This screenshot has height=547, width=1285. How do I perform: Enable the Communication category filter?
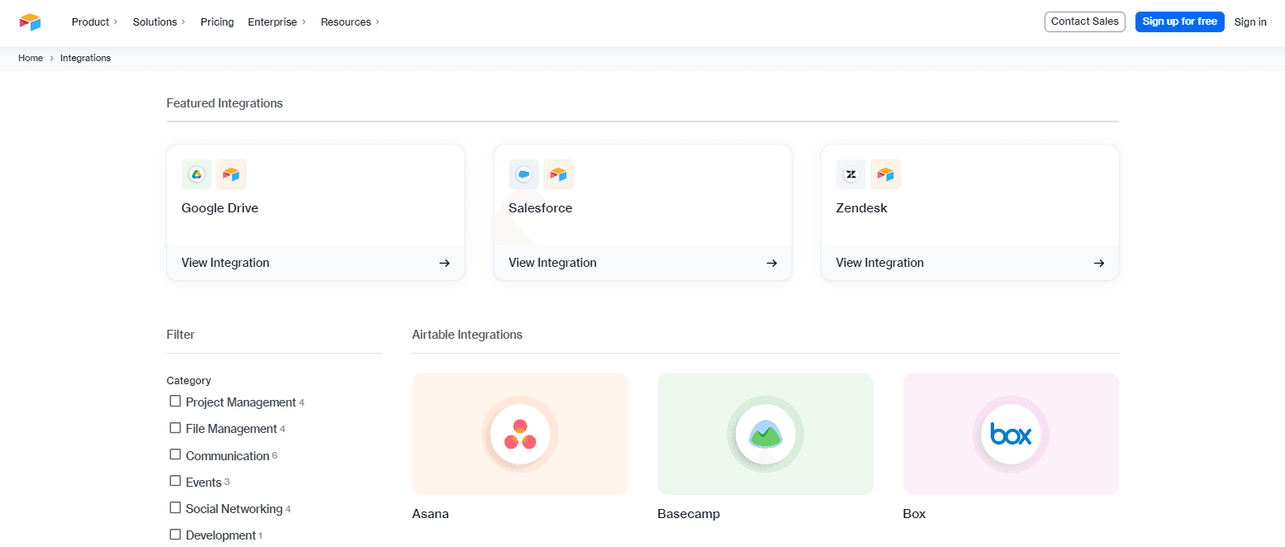[175, 454]
